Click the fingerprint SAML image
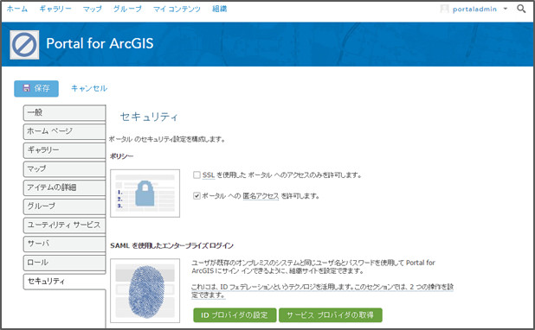Screen dimensions: 535x330 coord(145,290)
